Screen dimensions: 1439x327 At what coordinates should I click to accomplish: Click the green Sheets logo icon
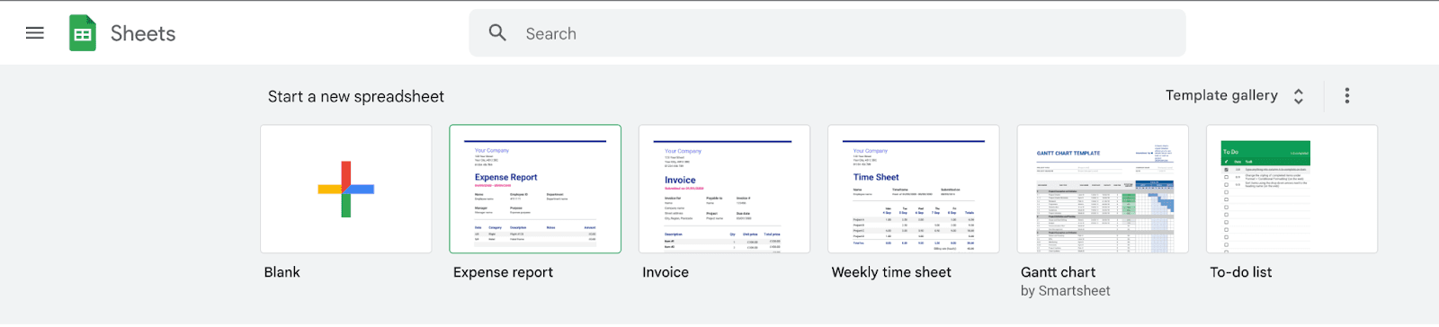click(x=83, y=33)
